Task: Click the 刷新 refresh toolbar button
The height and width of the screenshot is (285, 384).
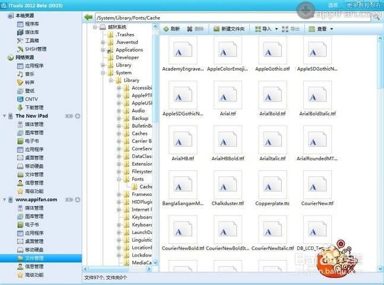Action: tap(172, 29)
